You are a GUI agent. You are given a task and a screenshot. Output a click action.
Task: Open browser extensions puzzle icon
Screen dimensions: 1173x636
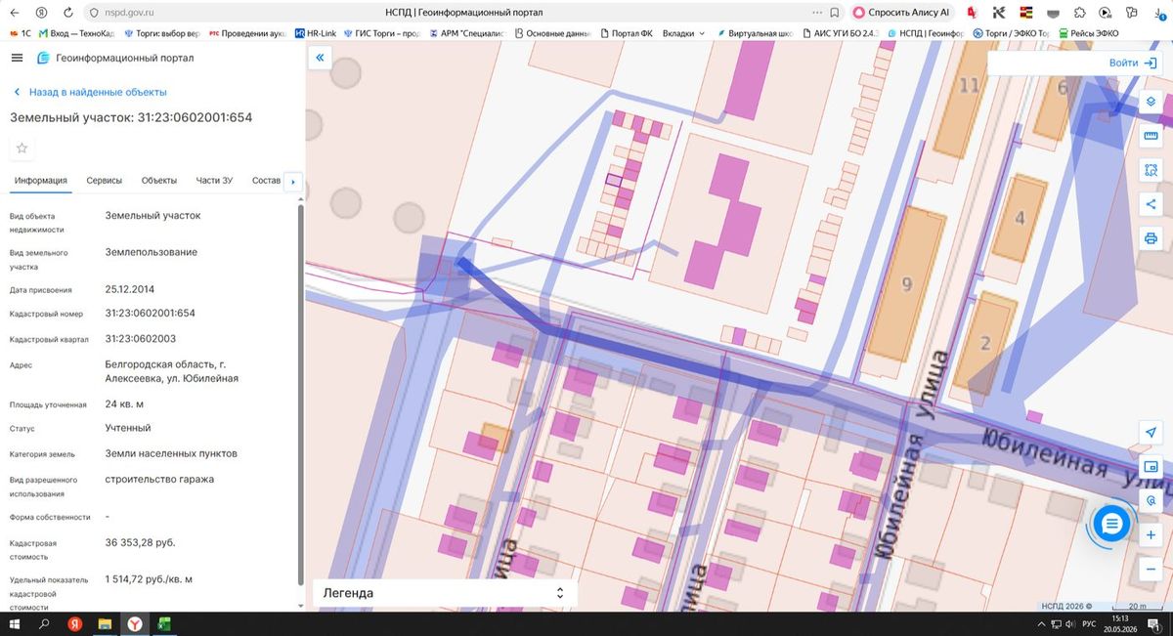point(1078,13)
